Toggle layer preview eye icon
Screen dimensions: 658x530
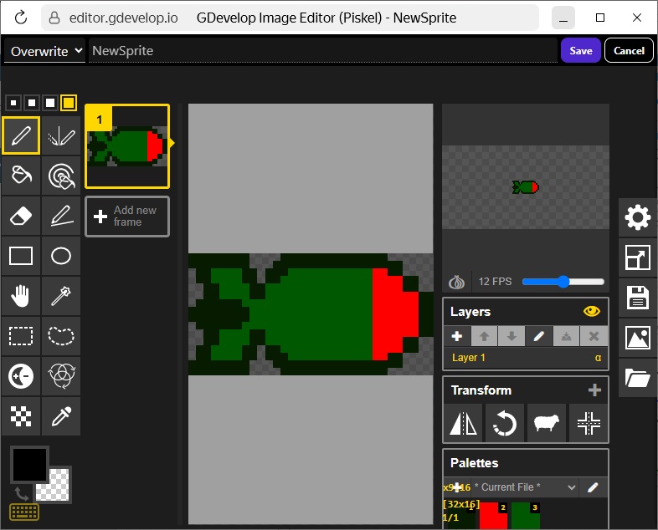pos(591,311)
